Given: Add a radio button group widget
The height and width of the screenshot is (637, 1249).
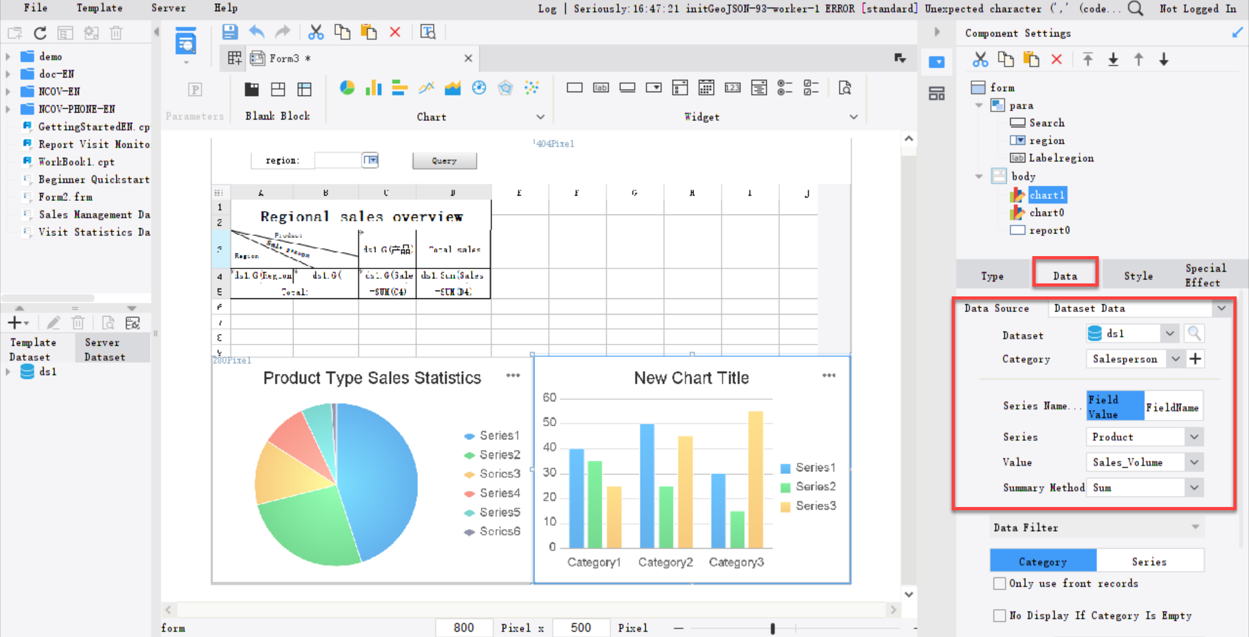Looking at the screenshot, I should [785, 88].
